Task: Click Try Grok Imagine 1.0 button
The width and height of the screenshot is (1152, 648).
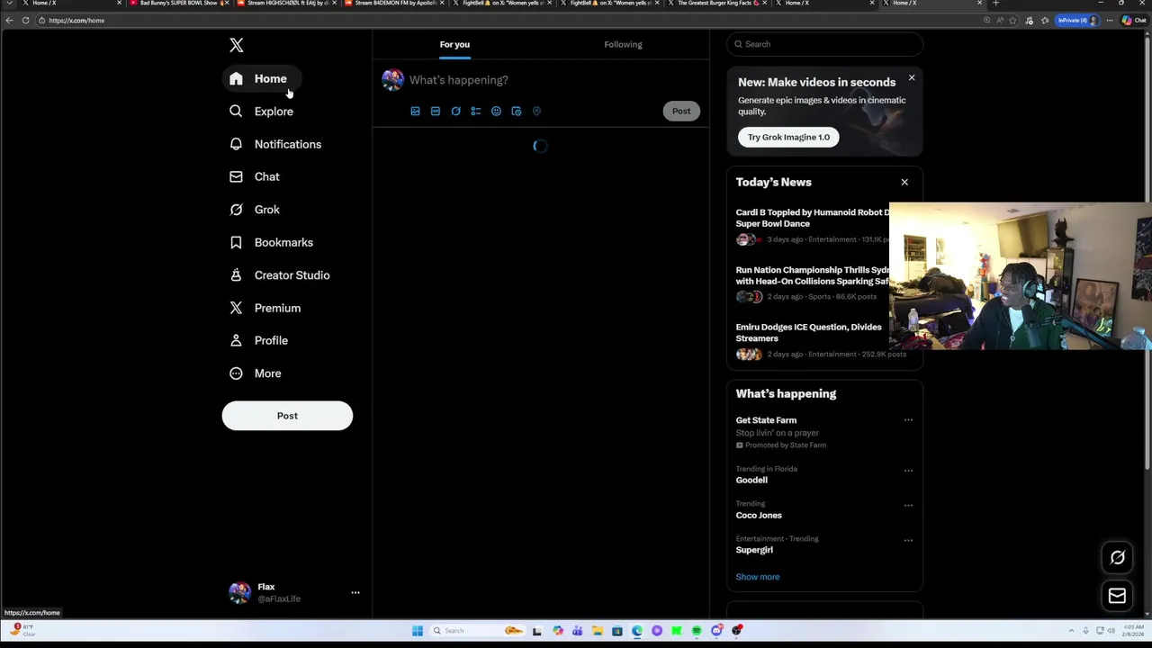Action: [788, 137]
